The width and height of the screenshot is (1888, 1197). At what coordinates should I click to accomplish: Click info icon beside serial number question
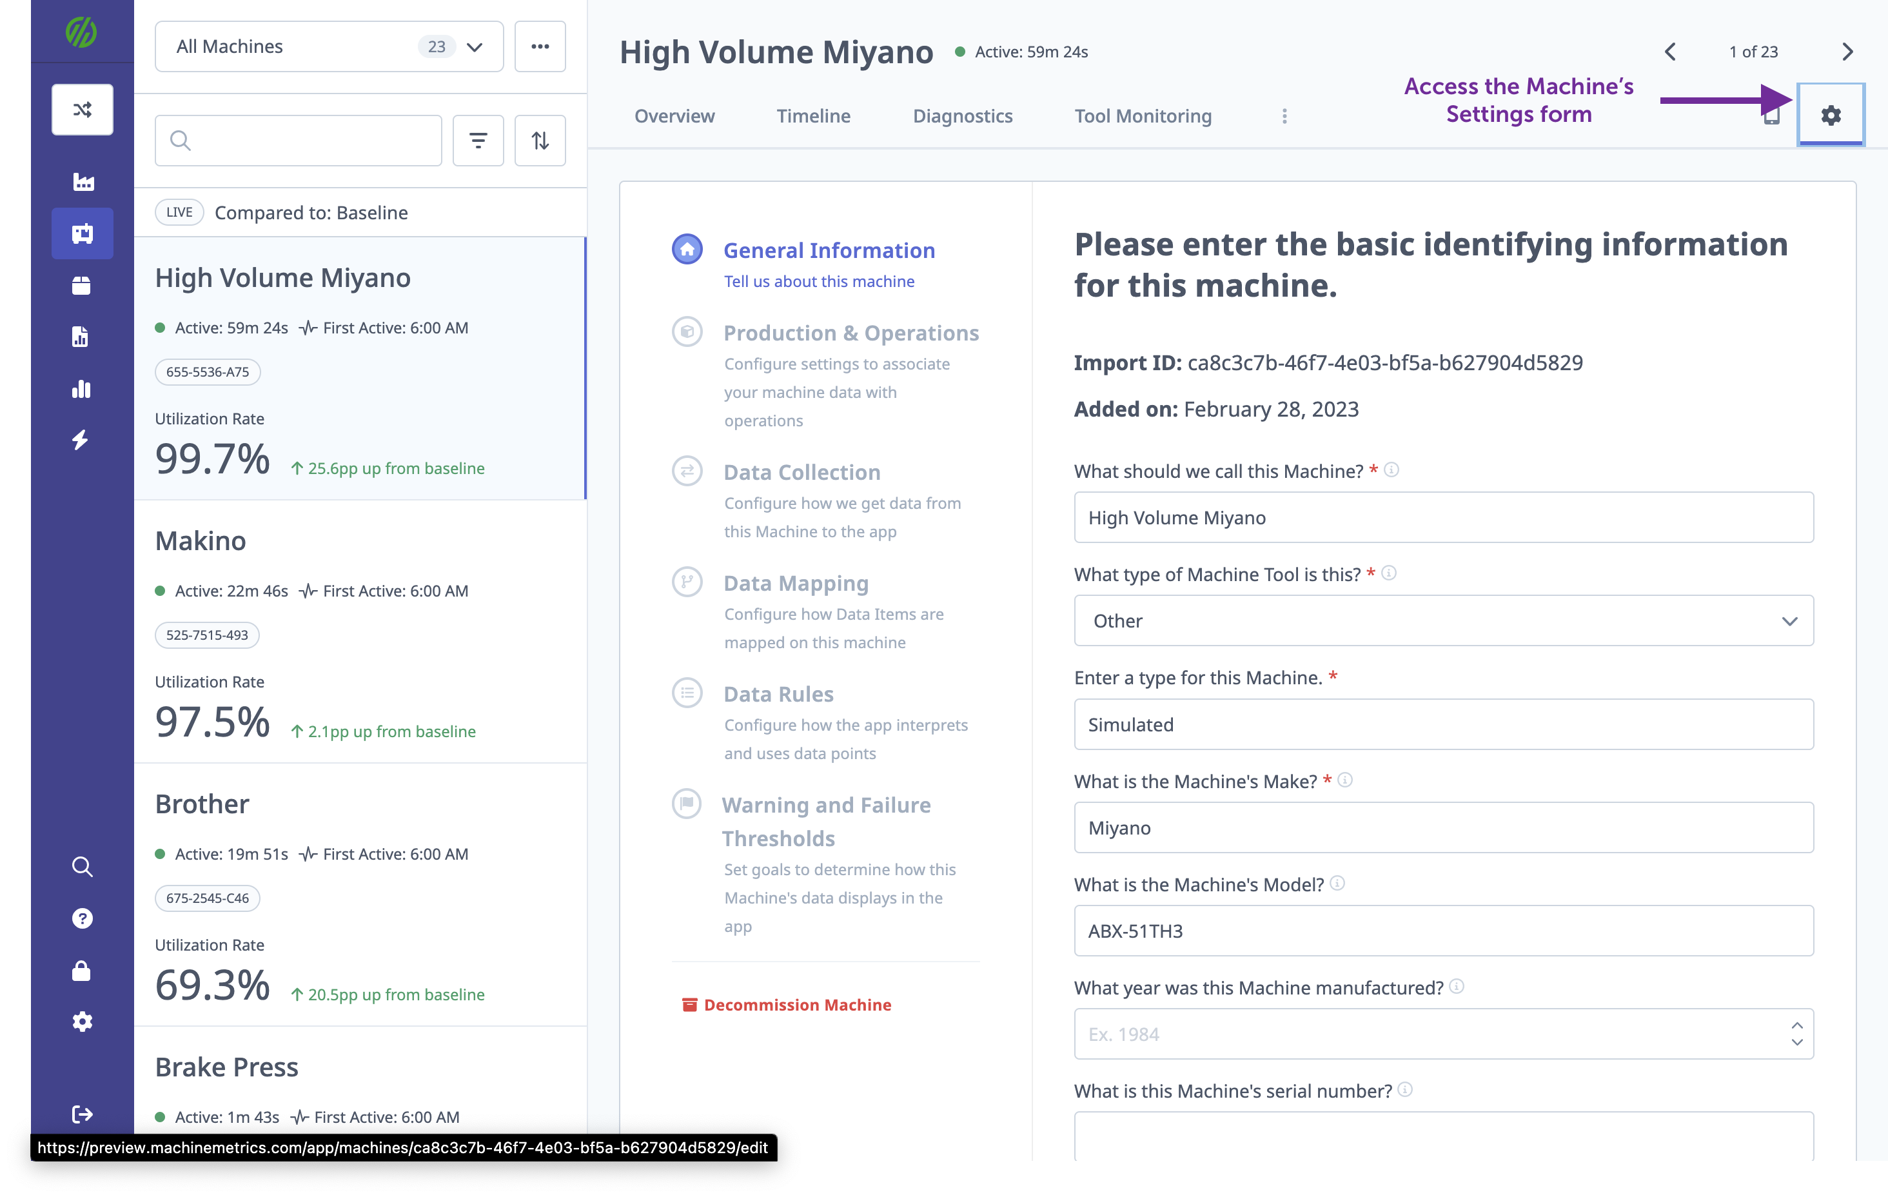(x=1405, y=1089)
